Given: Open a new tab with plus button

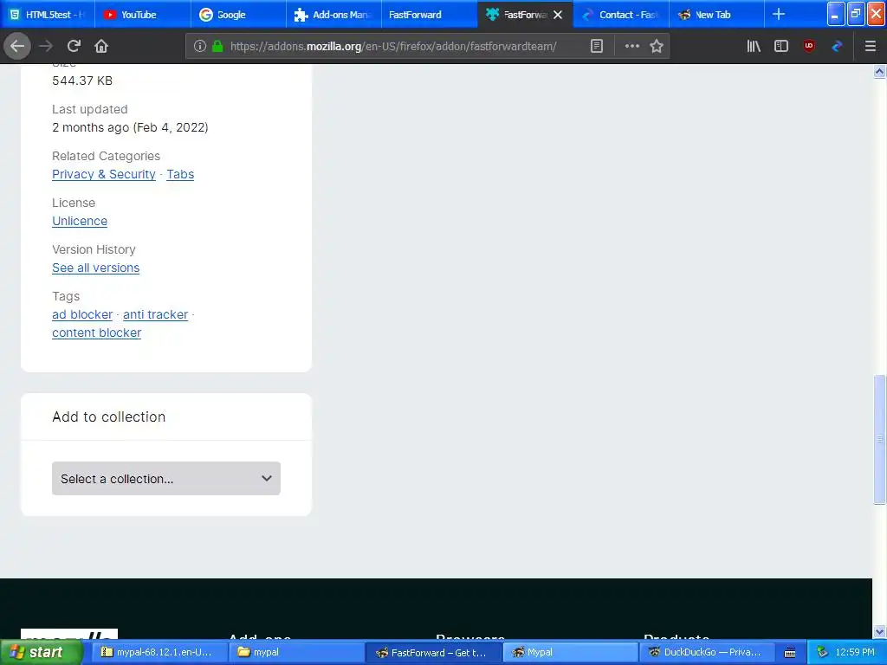Looking at the screenshot, I should (x=779, y=14).
